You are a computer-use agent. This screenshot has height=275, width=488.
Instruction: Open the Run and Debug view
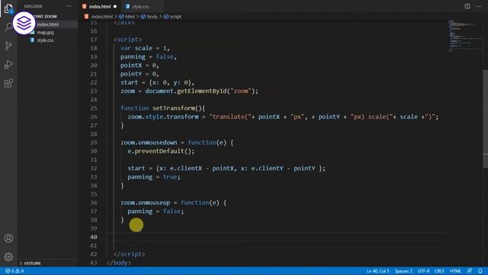click(x=8, y=64)
